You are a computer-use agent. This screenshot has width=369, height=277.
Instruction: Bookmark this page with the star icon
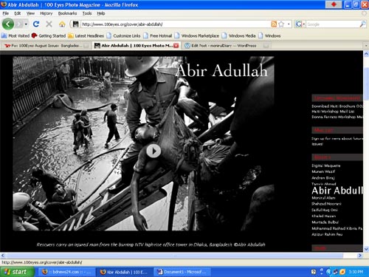pos(281,24)
